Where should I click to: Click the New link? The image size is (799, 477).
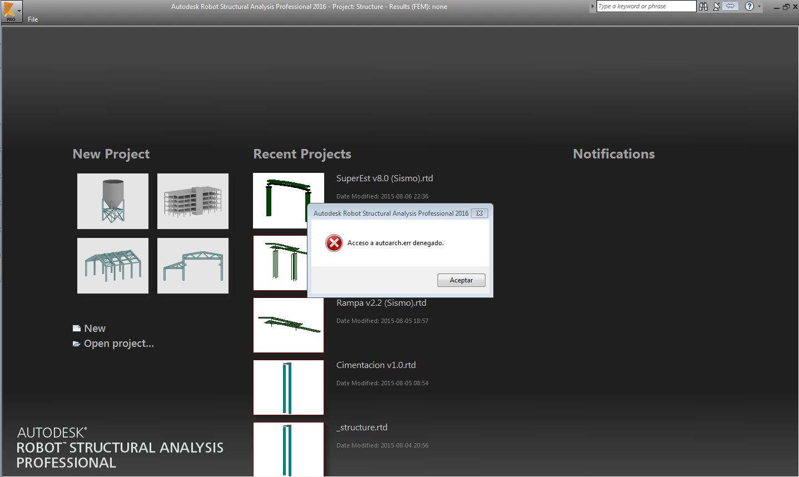coord(95,329)
